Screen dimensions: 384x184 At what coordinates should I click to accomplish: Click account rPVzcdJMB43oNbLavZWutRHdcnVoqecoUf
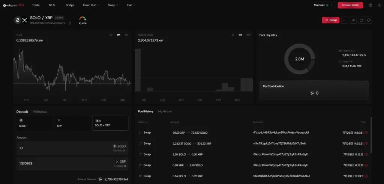pyautogui.click(x=280, y=133)
